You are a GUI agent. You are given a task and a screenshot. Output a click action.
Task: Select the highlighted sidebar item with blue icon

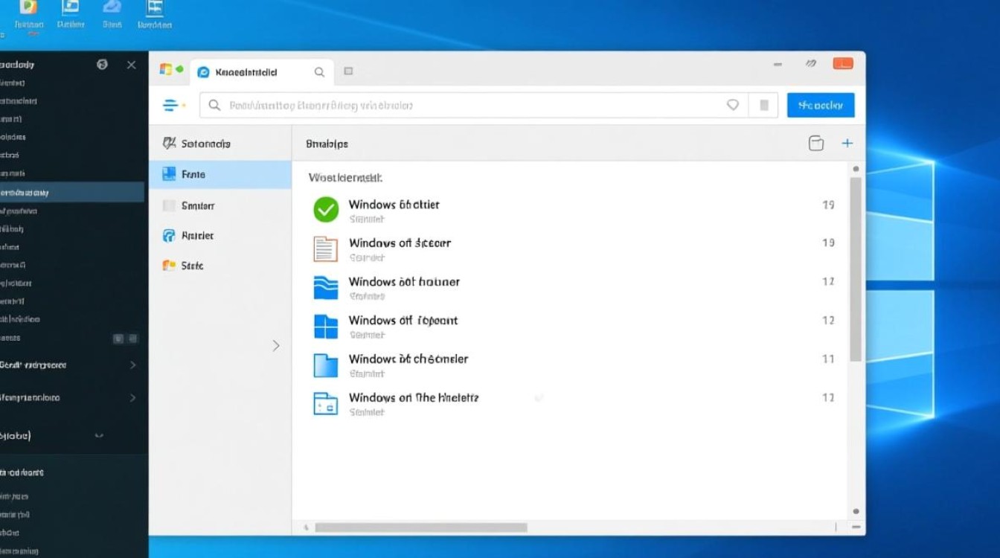(x=219, y=175)
